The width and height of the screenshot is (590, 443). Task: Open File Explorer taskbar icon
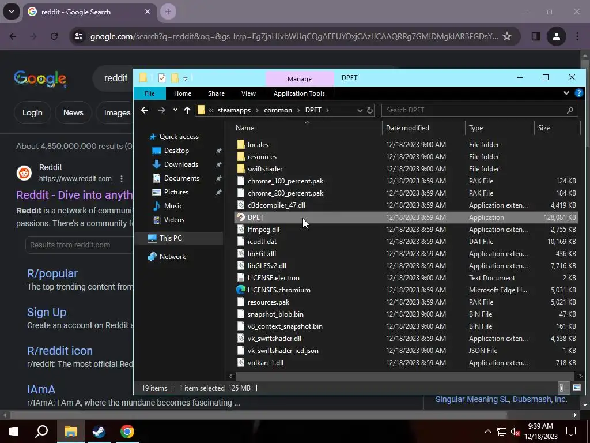tap(70, 431)
